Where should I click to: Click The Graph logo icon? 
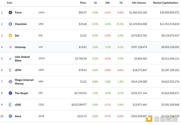pyautogui.click(x=11, y=93)
